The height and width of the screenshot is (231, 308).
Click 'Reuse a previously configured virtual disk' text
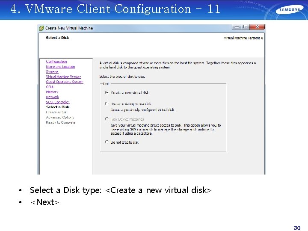tap(143, 110)
